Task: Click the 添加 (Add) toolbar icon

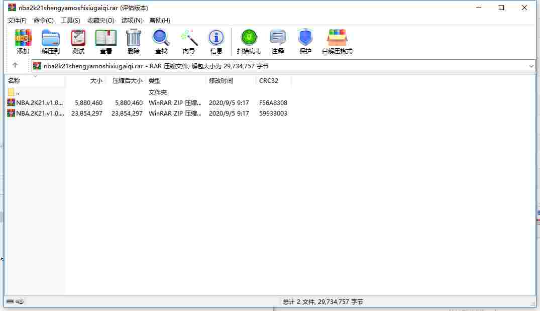Action: click(x=23, y=38)
